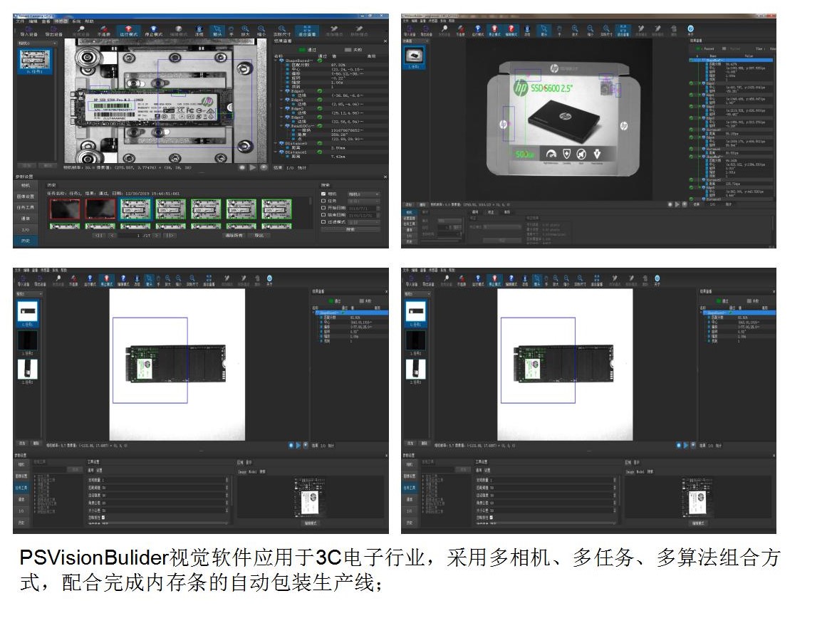This screenshot has width=827, height=618.
Task: Enable the 开始日期 checkbox in search panel
Action: [x=324, y=208]
